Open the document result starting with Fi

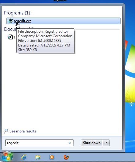tap(15, 37)
